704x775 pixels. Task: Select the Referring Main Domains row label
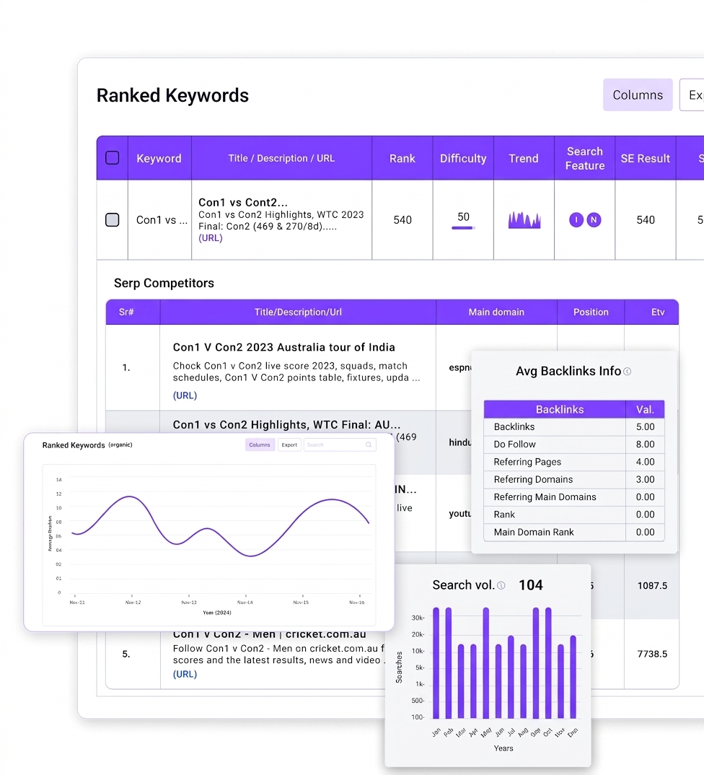tap(545, 496)
